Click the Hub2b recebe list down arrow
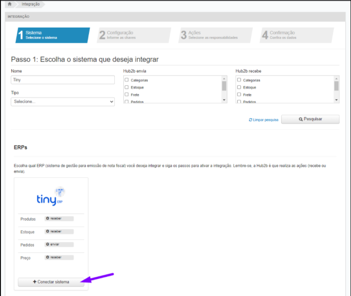This screenshot has width=351, height=296. click(336, 100)
